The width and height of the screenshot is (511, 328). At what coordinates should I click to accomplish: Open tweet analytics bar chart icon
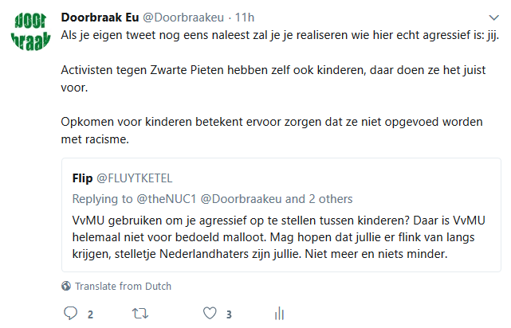[x=279, y=314]
